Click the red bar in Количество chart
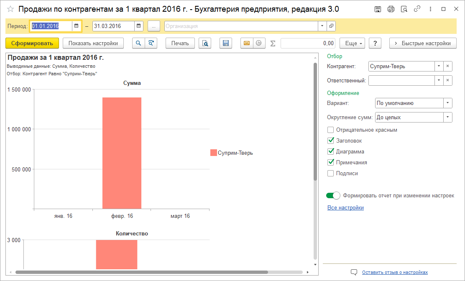Screen dimensions: 465x281 (x=117, y=254)
